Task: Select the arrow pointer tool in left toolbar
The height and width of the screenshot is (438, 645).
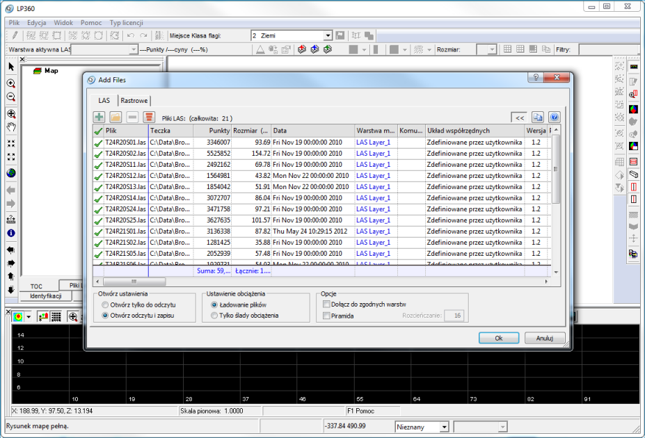Action: [11, 67]
